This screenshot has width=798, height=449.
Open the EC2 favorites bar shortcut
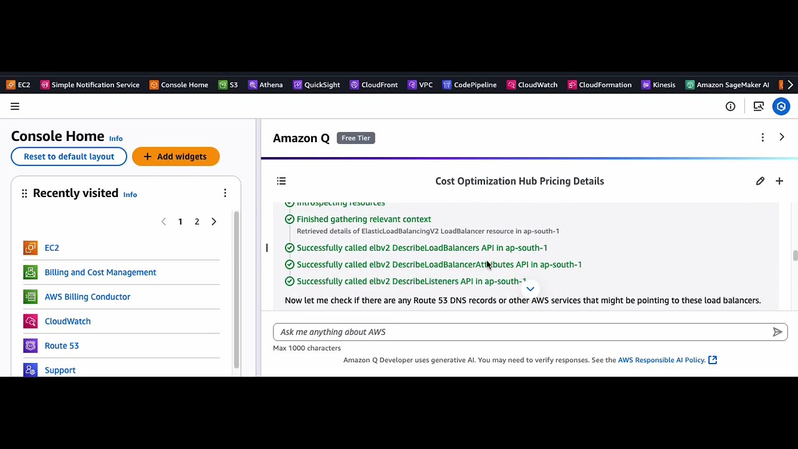(18, 85)
